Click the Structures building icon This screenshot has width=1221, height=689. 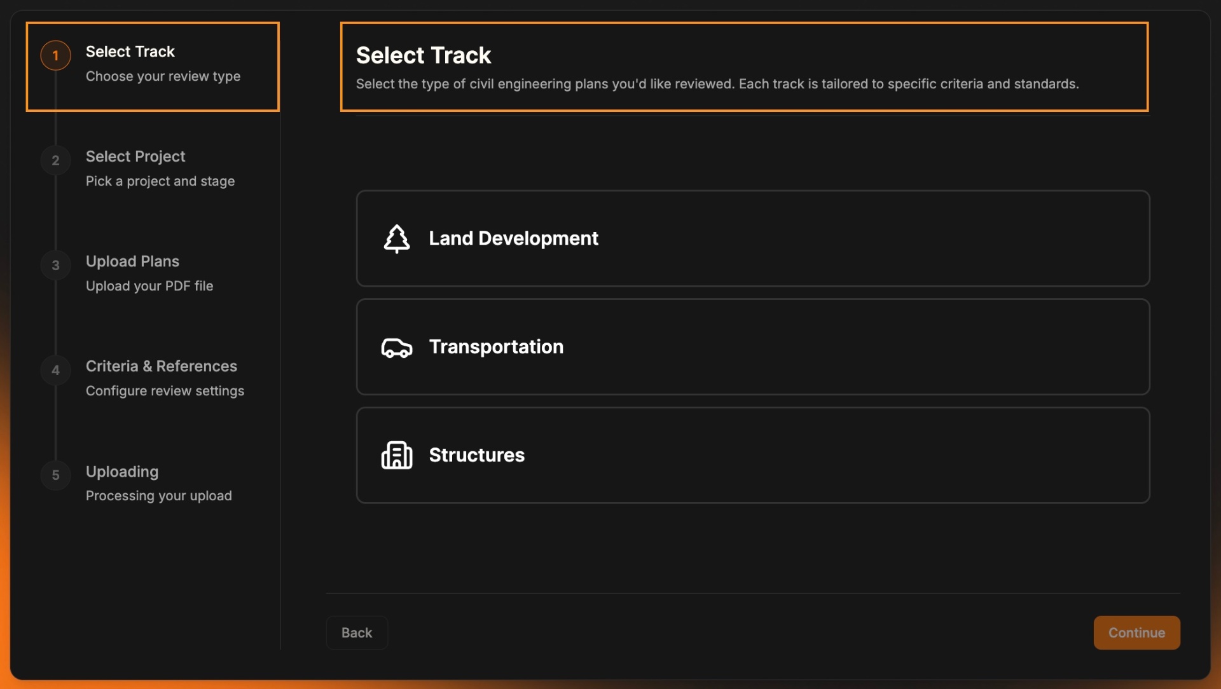pos(397,455)
